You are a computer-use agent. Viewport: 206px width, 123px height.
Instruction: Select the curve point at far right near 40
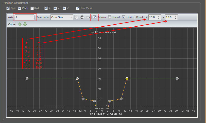coord(177,79)
